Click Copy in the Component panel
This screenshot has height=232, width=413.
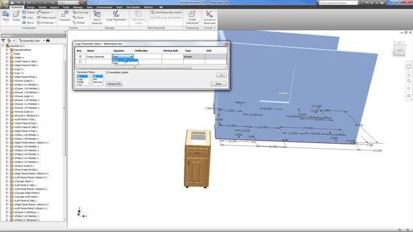28,17
